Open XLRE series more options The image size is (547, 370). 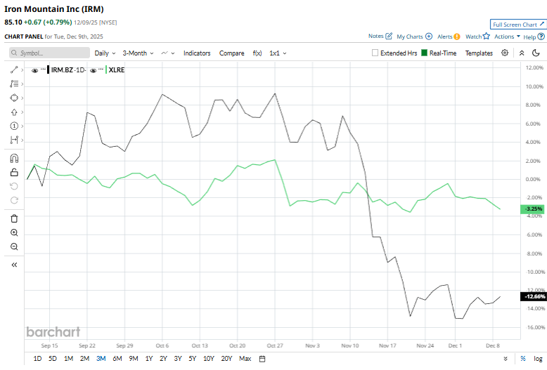(101, 70)
